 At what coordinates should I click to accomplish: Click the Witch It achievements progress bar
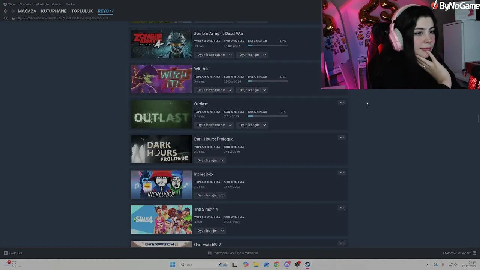(x=268, y=81)
